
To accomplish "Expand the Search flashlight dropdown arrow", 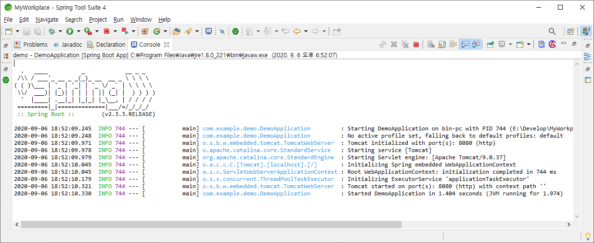I will 197,31.
